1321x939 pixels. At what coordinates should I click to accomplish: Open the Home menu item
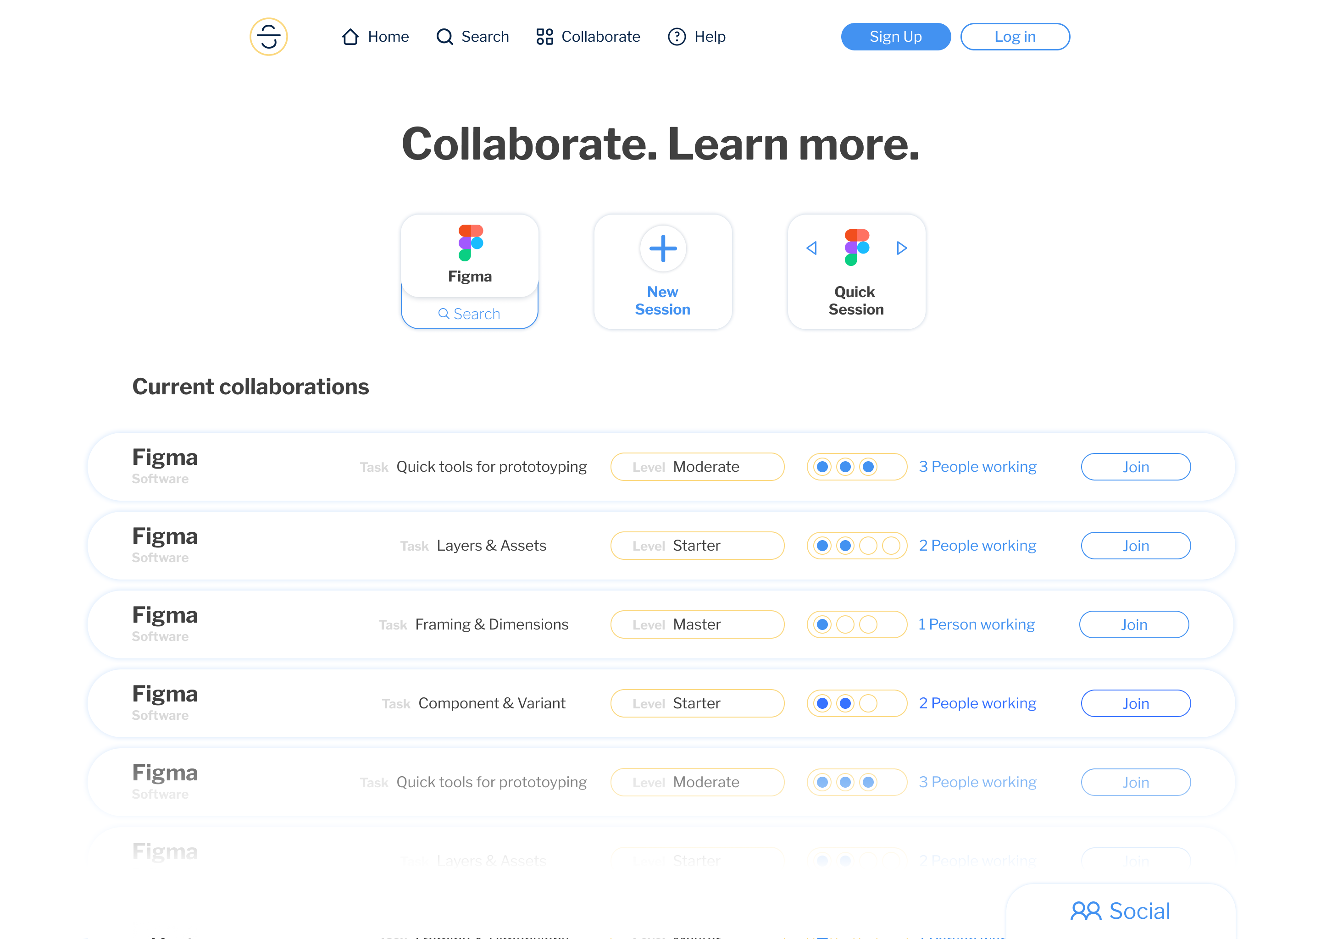[x=375, y=36]
